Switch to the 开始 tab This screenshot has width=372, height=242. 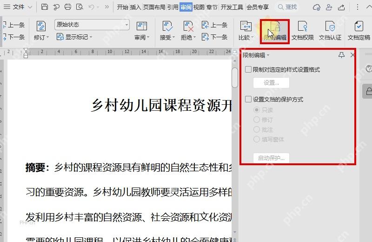tap(122, 7)
